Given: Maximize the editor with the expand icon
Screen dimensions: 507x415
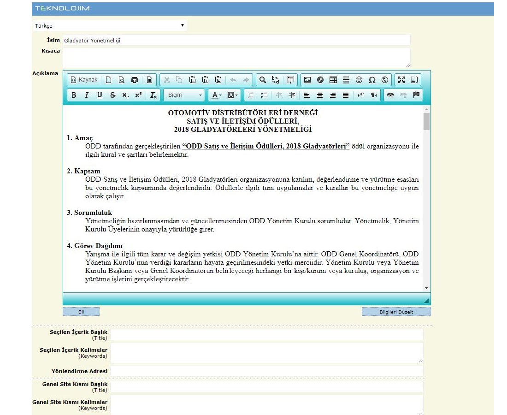Looking at the screenshot, I should point(401,80).
